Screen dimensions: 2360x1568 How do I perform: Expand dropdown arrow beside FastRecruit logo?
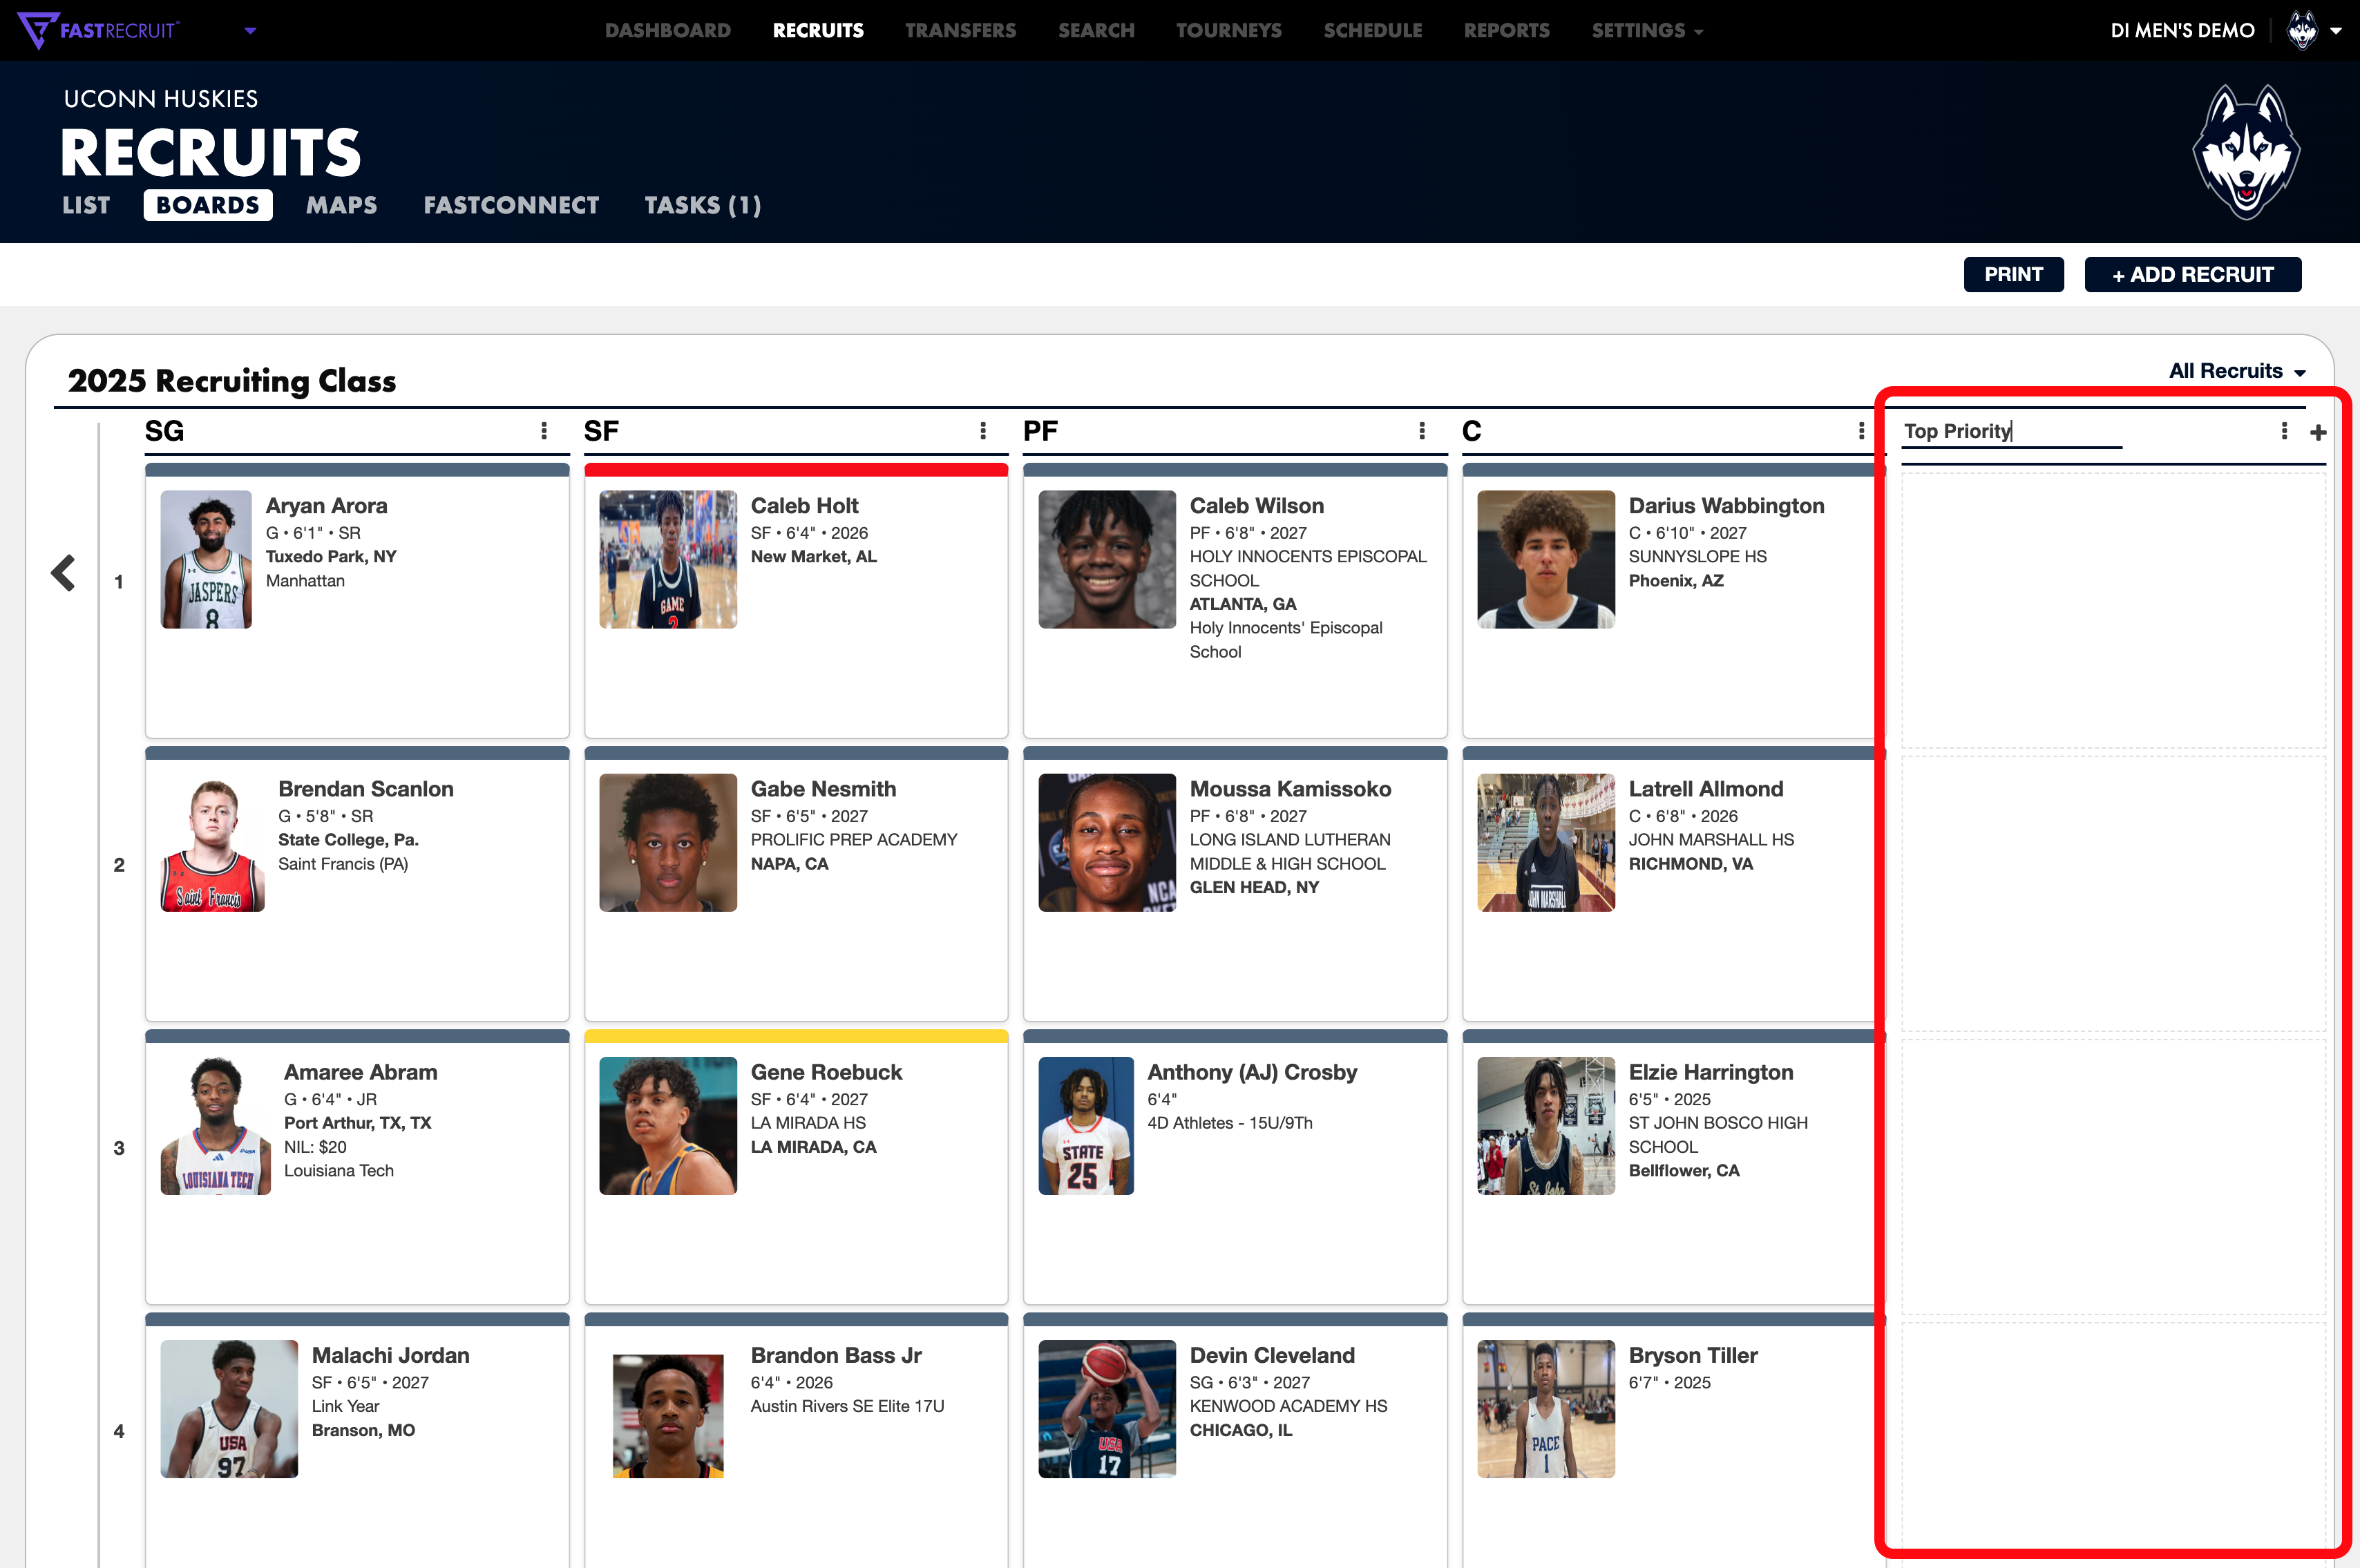pyautogui.click(x=250, y=30)
